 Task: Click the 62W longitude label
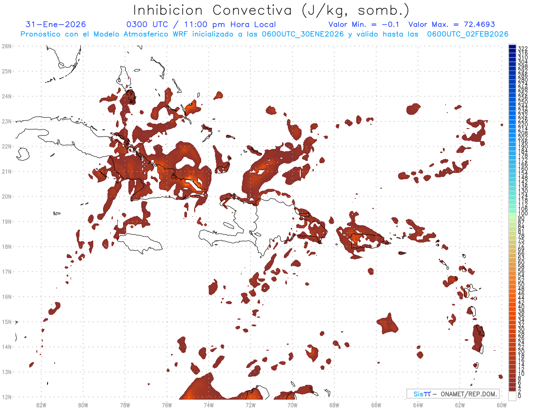[460, 405]
